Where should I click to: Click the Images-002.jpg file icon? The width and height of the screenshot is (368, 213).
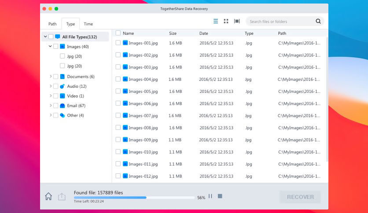point(125,55)
